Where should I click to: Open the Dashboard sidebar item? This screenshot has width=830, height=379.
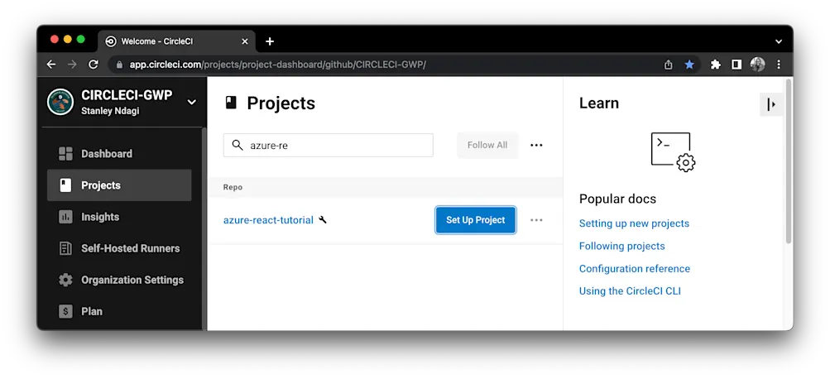[119, 154]
